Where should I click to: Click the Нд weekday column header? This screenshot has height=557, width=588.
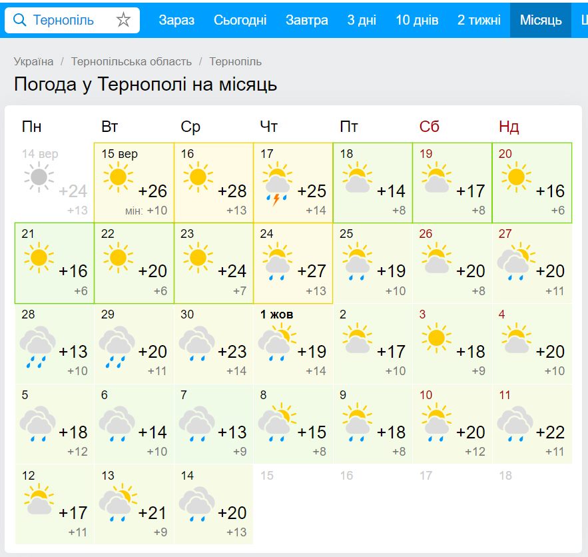pos(509,127)
